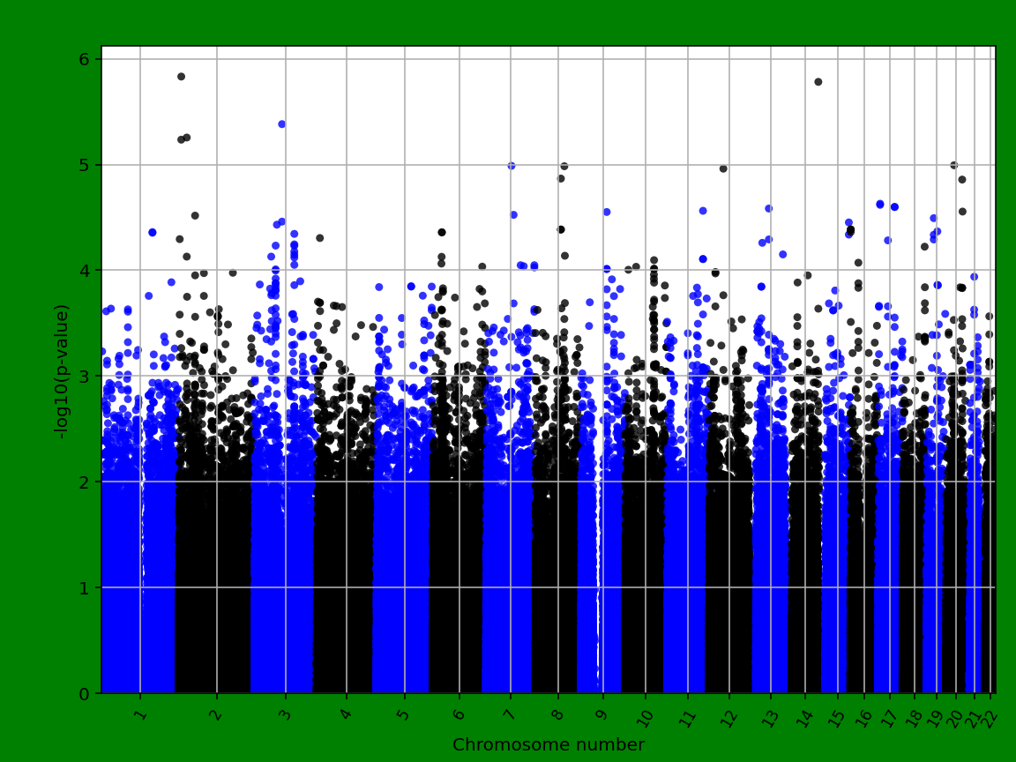This screenshot has width=1016, height=762.
Task: Click the highest black point above chromosome 2
Action: click(183, 76)
